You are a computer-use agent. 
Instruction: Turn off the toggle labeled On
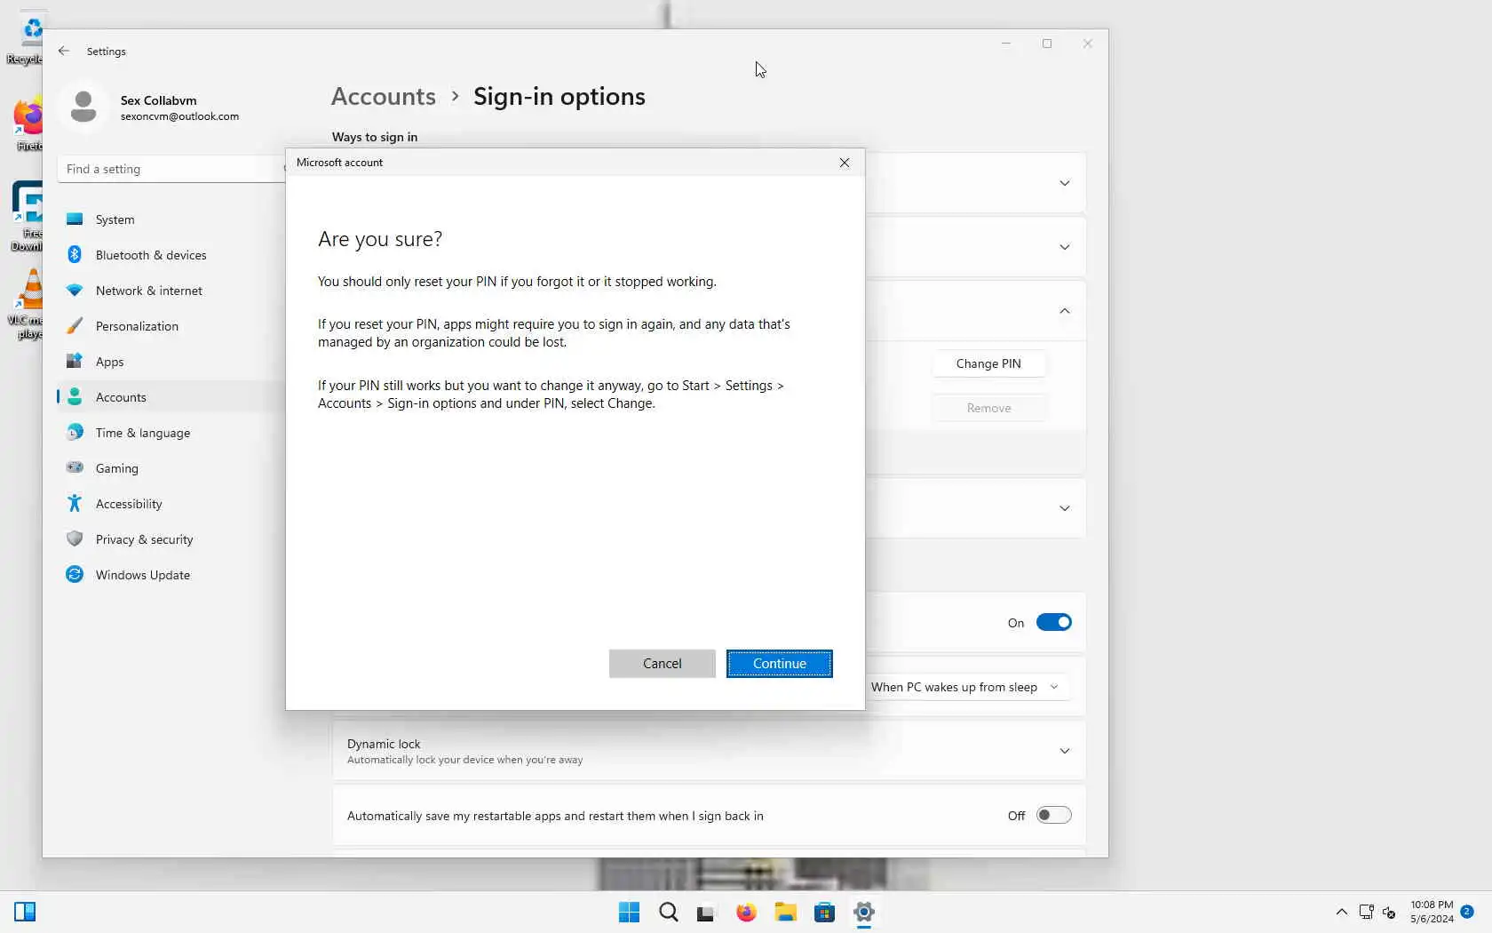click(1054, 622)
